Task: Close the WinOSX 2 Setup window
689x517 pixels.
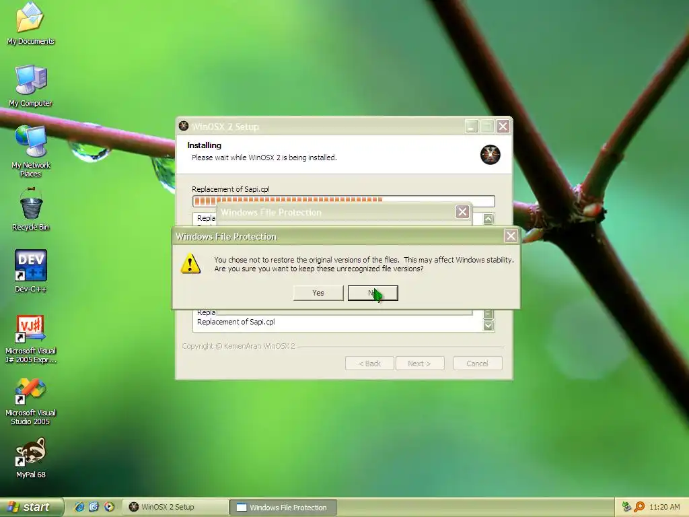Action: pyautogui.click(x=503, y=127)
